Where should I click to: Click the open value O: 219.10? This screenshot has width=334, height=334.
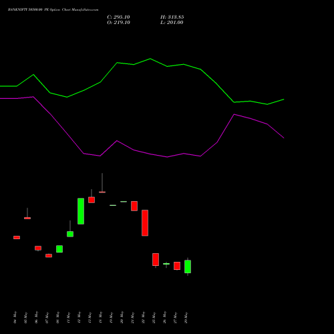118,23
